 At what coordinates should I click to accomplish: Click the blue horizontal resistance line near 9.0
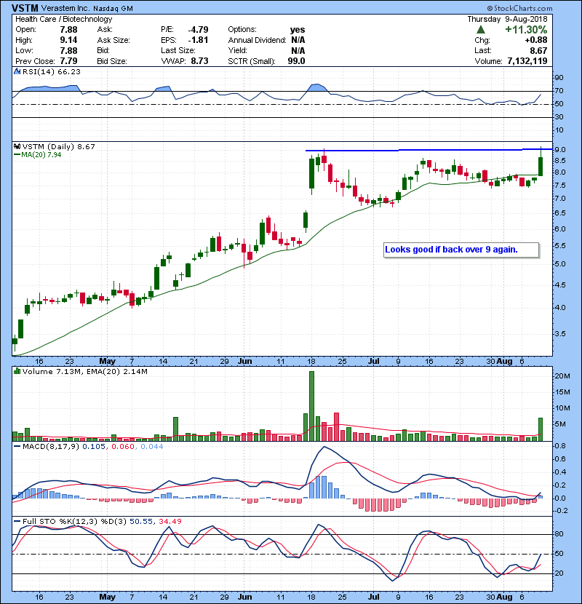pyautogui.click(x=428, y=150)
